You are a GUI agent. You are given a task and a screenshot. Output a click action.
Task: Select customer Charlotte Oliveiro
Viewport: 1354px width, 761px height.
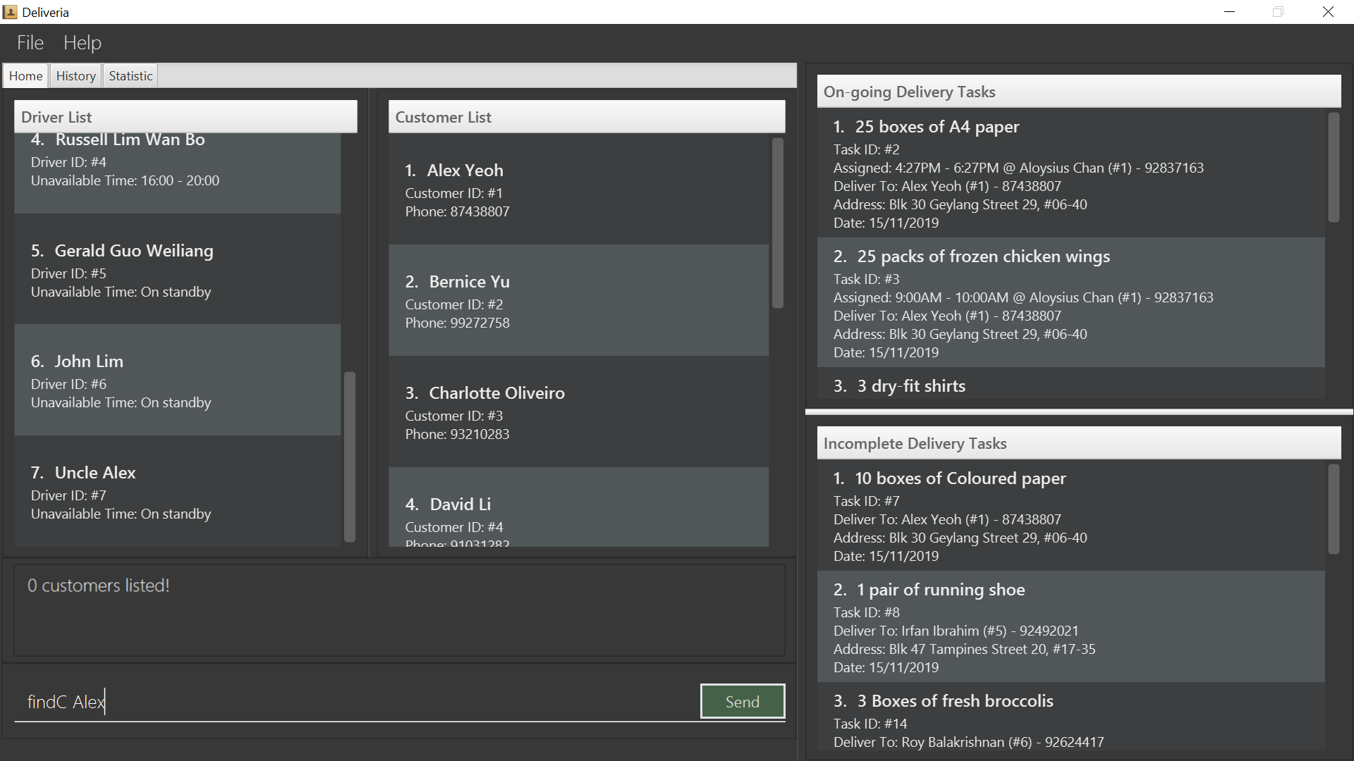pyautogui.click(x=578, y=412)
